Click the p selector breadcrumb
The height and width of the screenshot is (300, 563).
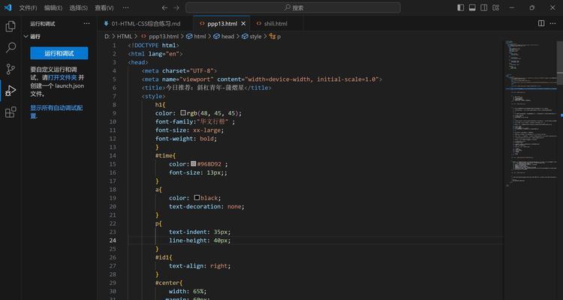(275, 36)
